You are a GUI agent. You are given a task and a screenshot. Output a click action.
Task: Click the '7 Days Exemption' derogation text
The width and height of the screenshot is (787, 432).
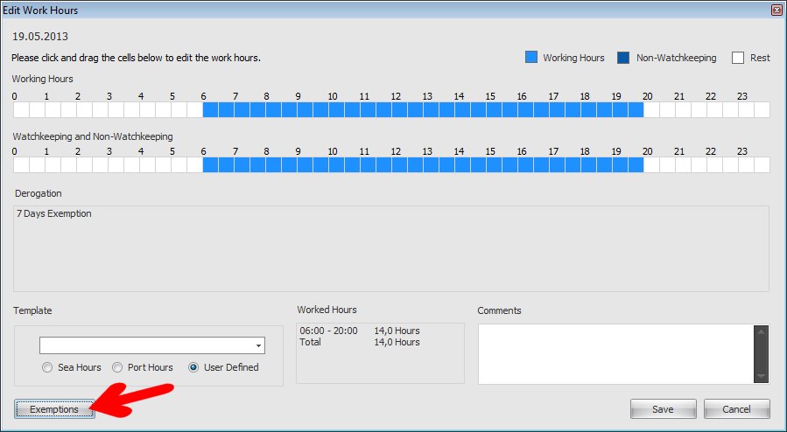pos(54,213)
